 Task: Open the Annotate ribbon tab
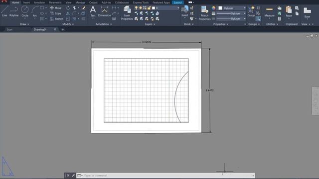click(x=39, y=2)
